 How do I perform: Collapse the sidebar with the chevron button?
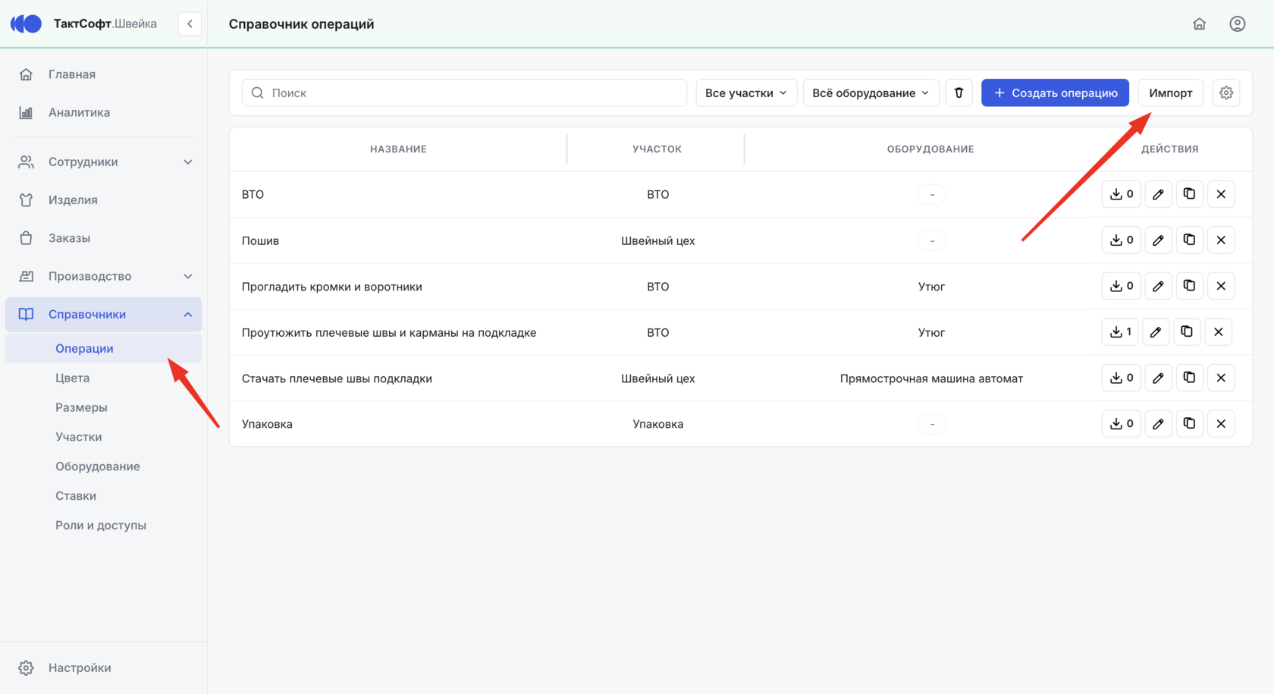pos(190,24)
